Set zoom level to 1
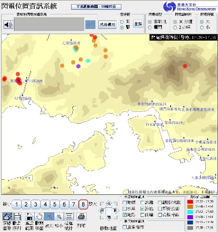The height and width of the screenshot is (232, 218). (17, 204)
